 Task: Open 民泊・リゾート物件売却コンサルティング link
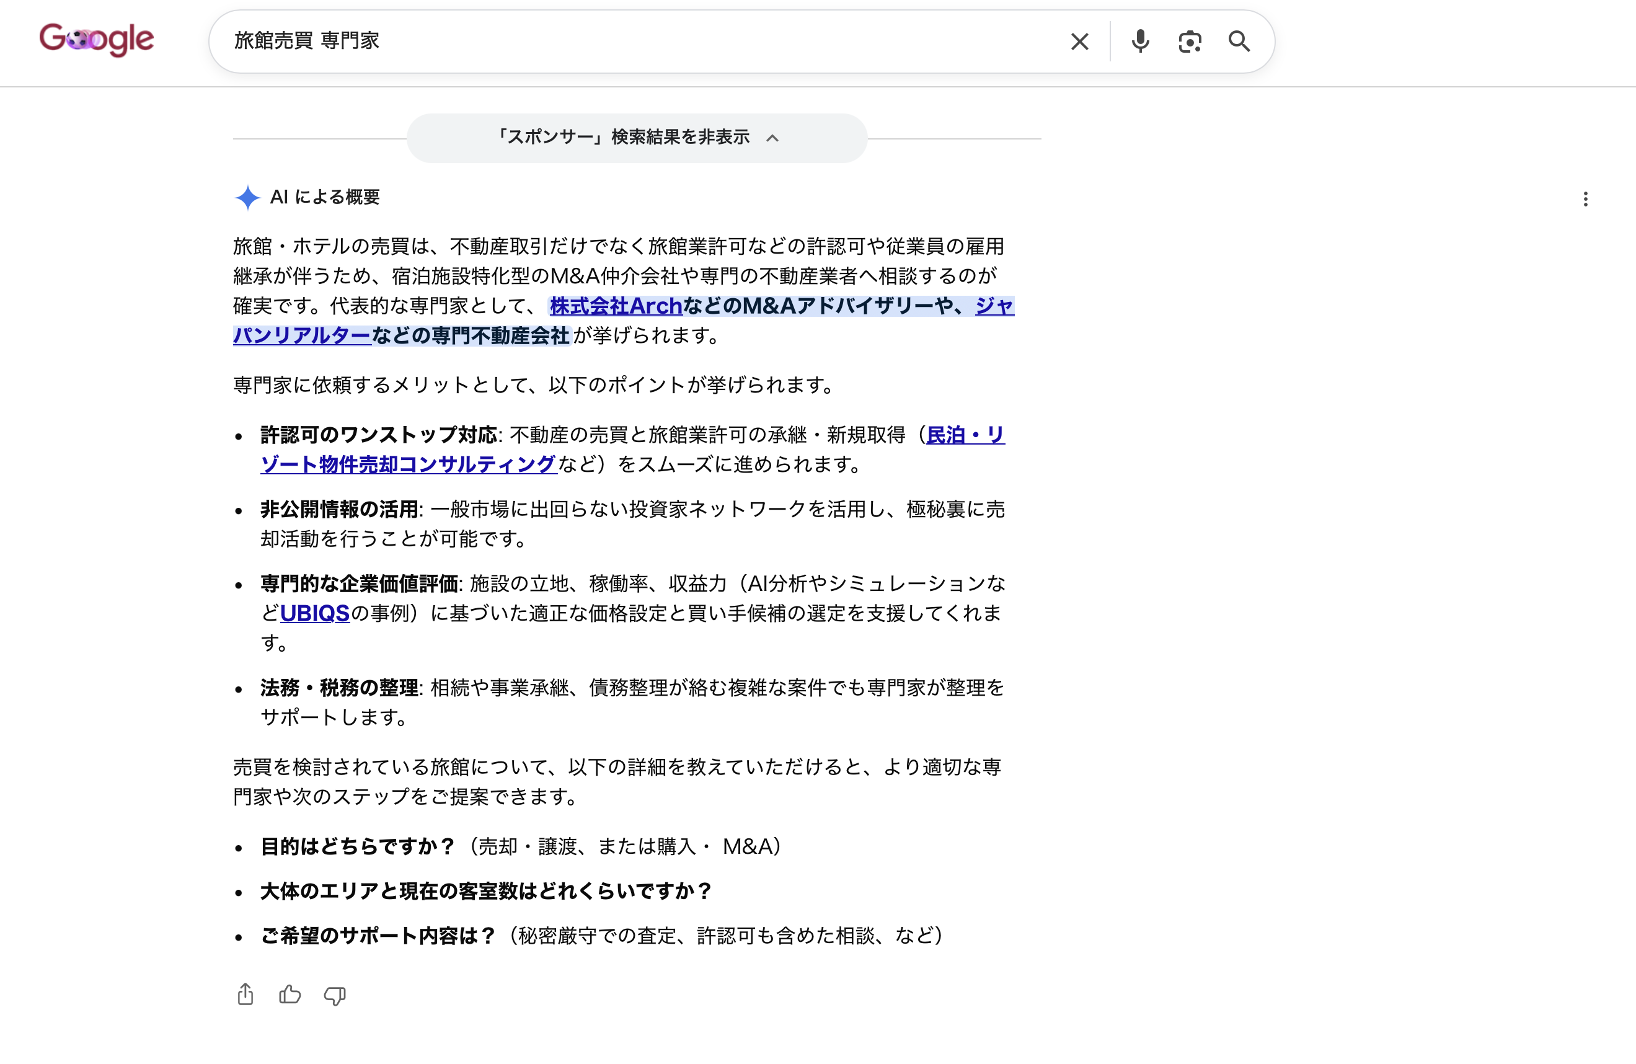coord(409,464)
